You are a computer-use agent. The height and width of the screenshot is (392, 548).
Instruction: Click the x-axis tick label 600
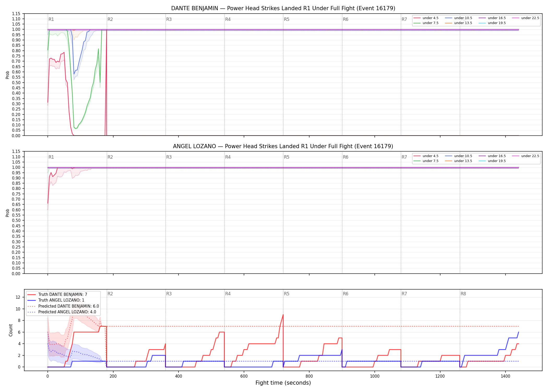244,376
